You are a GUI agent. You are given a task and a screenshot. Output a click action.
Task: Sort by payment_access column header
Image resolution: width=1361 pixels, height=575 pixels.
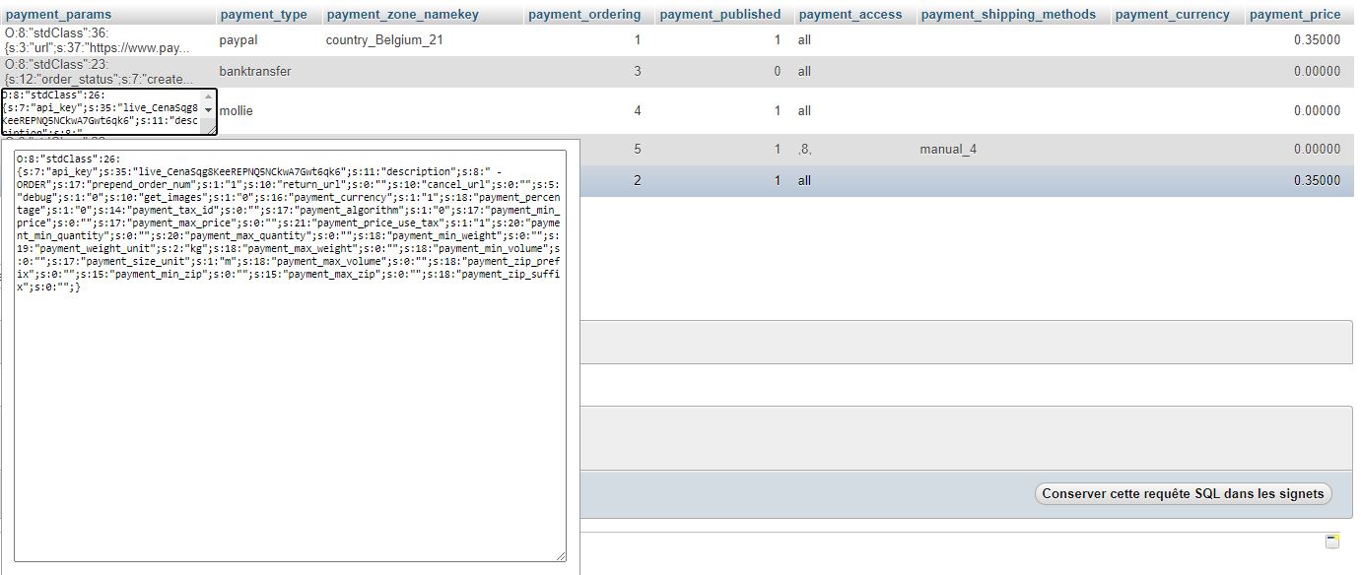[x=850, y=15]
